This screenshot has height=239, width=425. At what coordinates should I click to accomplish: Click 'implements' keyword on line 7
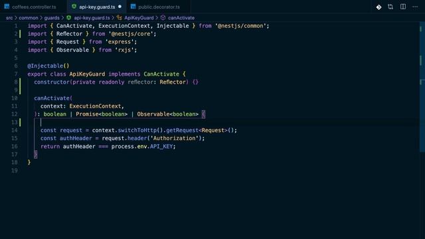pyautogui.click(x=124, y=74)
